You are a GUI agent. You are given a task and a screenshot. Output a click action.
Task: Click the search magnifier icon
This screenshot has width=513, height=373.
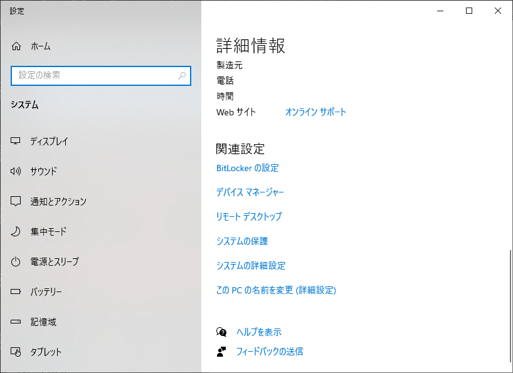(182, 76)
